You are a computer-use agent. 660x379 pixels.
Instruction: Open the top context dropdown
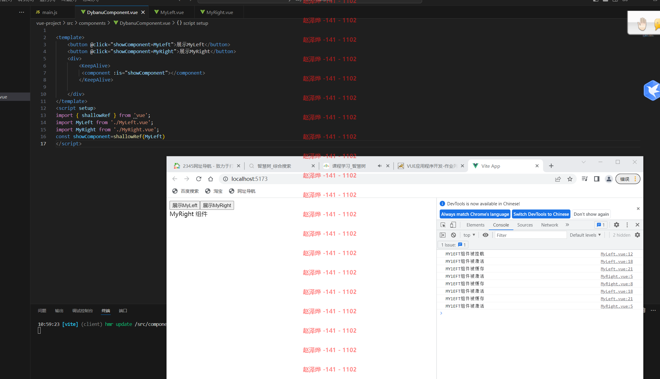coord(469,235)
